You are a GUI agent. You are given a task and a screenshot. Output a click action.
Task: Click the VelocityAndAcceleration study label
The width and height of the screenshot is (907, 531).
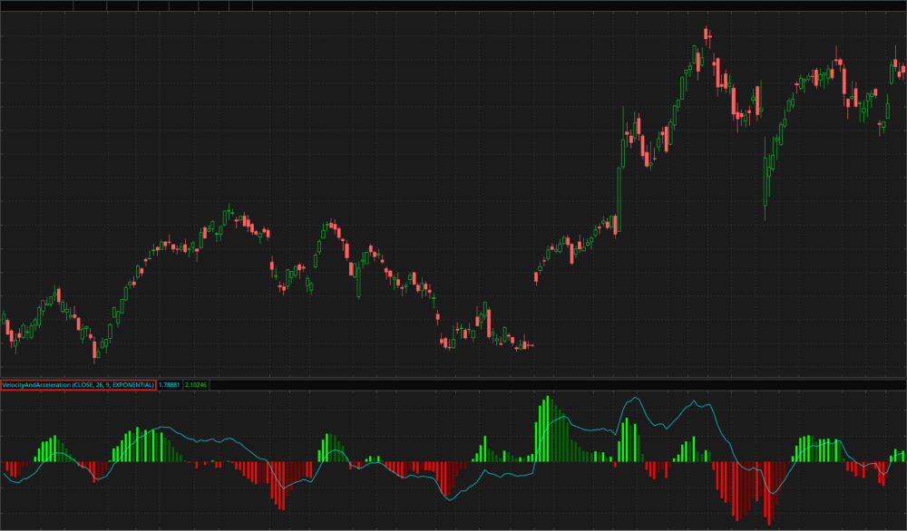[78, 385]
